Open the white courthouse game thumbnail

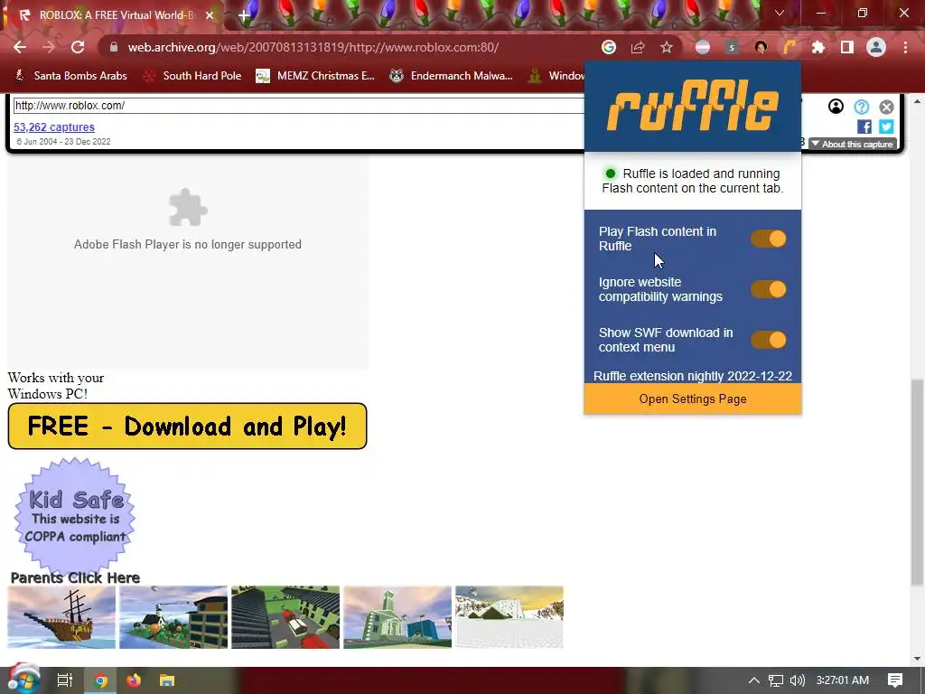pyautogui.click(x=397, y=617)
